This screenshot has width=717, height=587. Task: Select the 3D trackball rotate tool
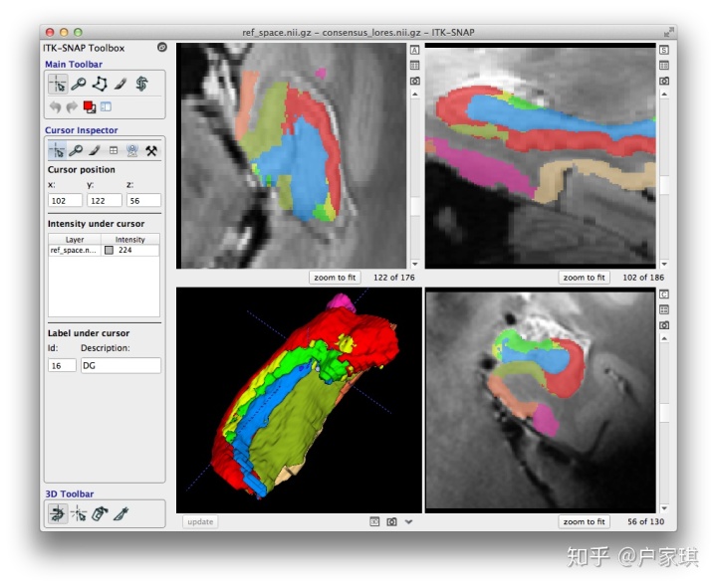[58, 514]
